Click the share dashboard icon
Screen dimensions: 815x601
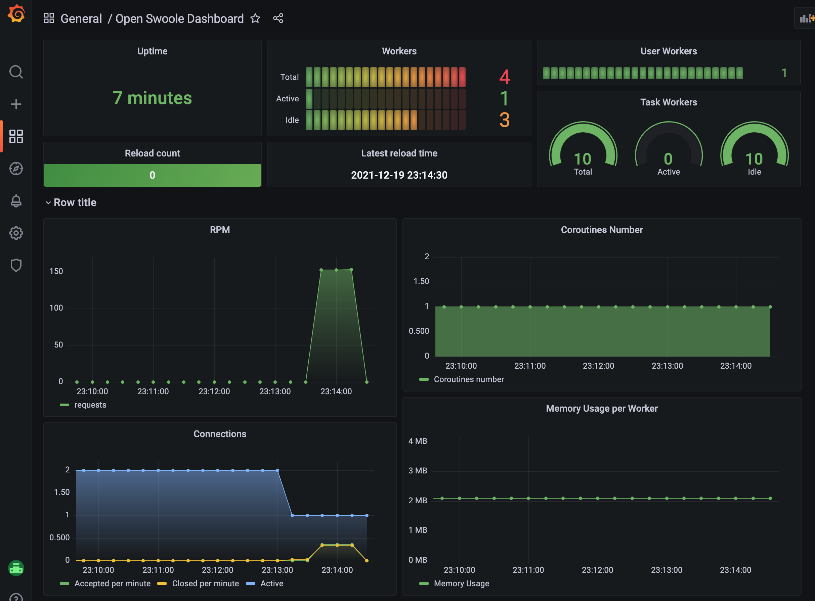(x=278, y=18)
